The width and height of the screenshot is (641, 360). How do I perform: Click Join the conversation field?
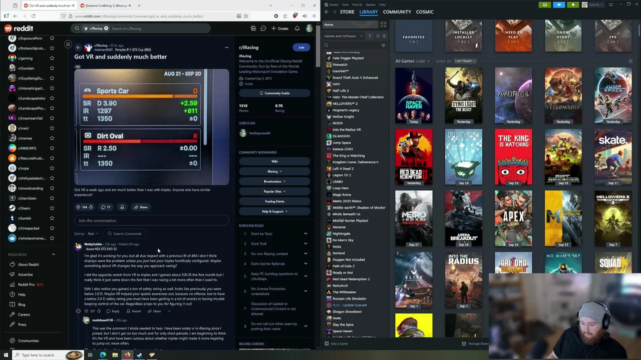point(152,220)
